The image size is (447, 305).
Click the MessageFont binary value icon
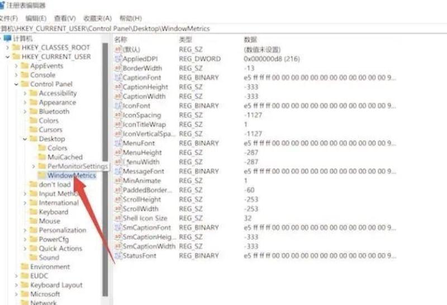(x=118, y=171)
